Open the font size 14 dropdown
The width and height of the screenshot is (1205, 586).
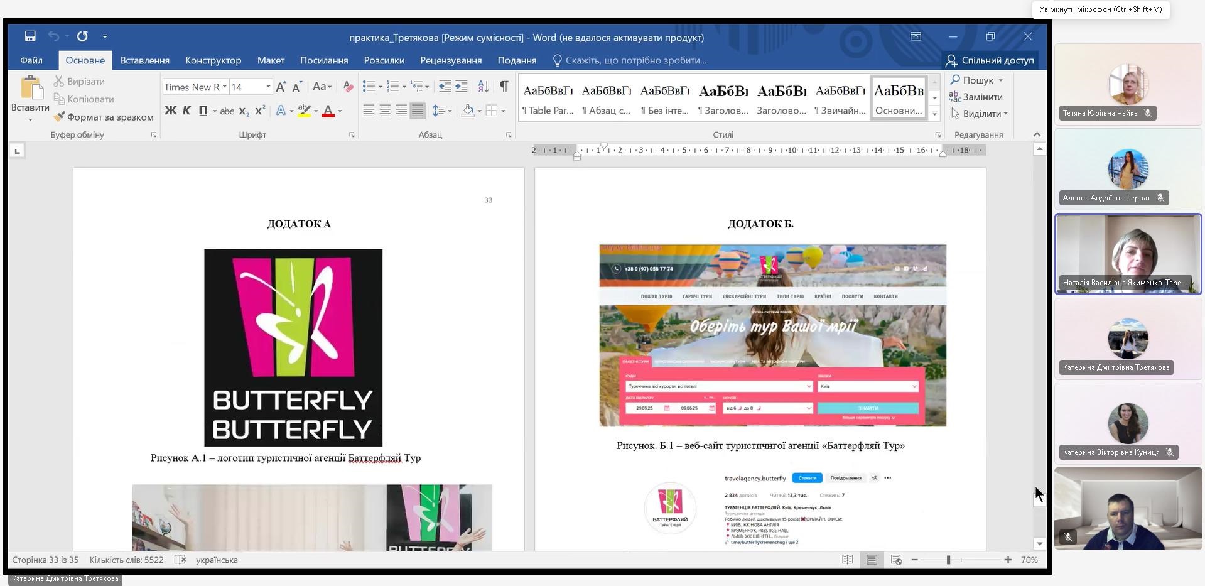268,87
